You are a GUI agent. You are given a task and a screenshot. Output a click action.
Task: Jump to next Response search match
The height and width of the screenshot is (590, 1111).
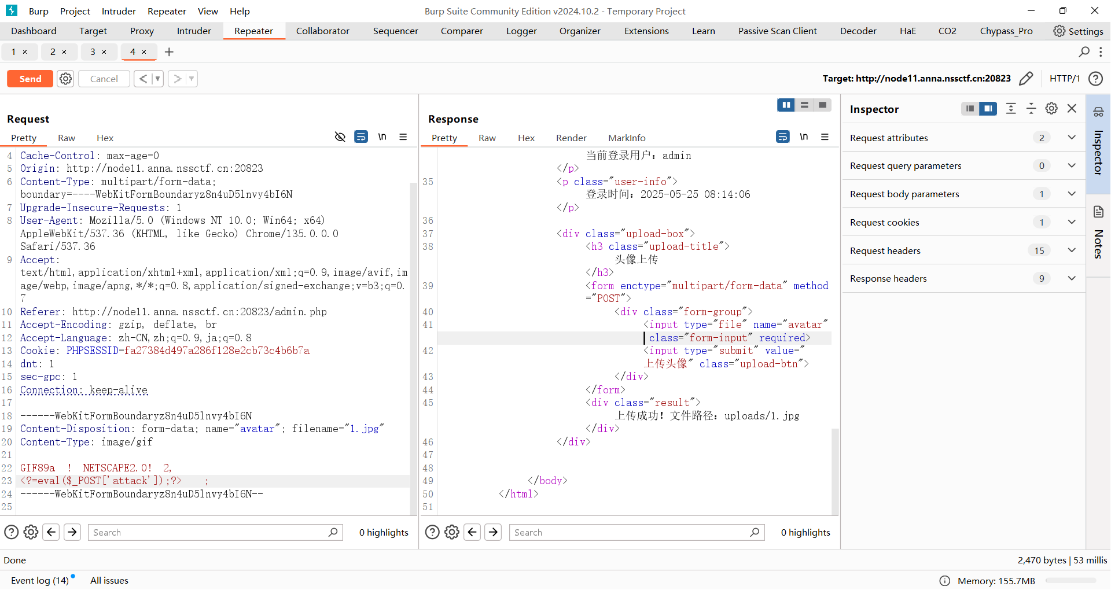494,532
